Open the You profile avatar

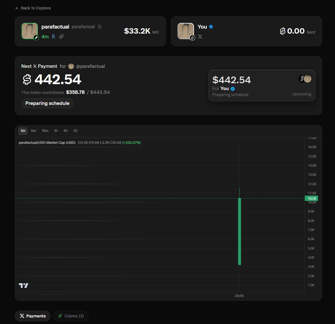click(186, 31)
